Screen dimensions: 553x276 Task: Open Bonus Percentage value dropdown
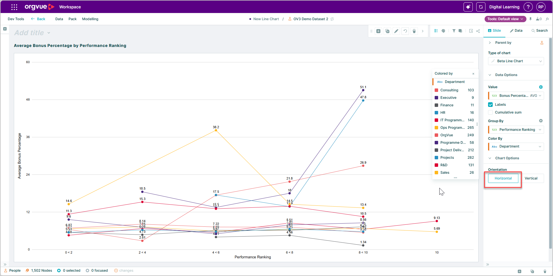[516, 96]
